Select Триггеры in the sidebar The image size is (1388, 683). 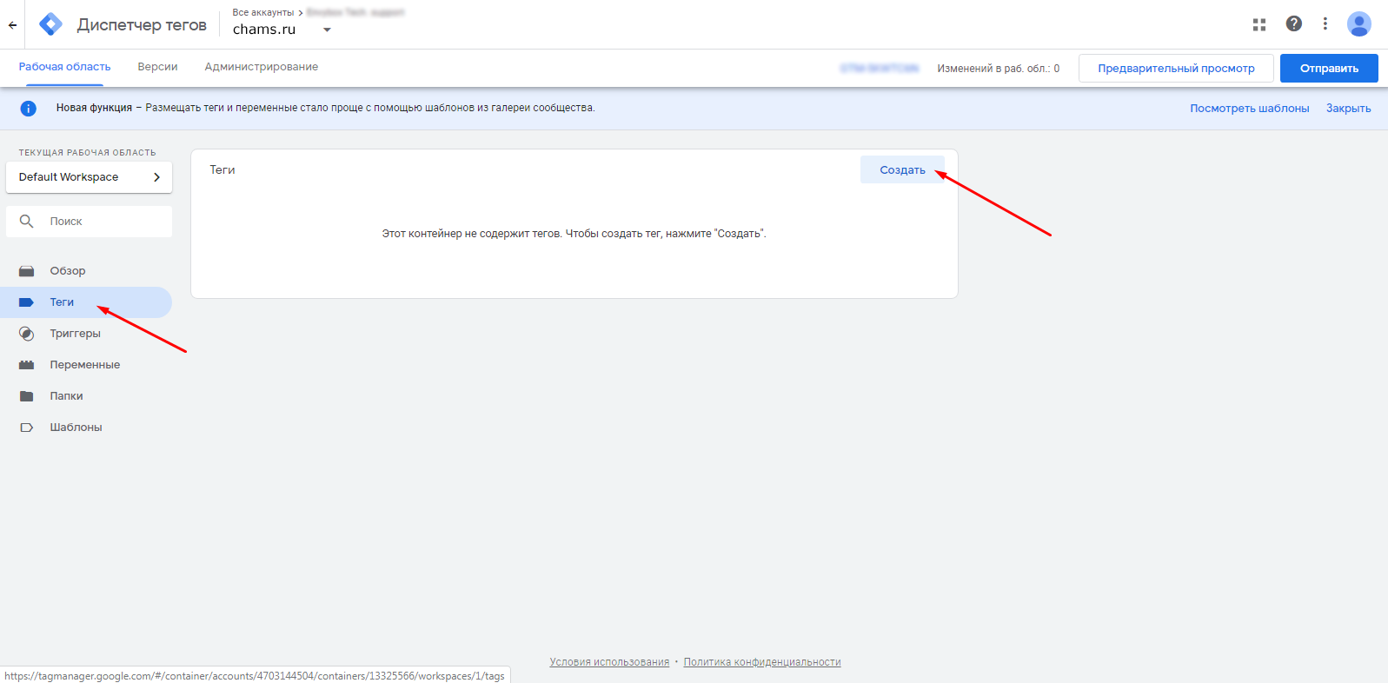click(76, 334)
